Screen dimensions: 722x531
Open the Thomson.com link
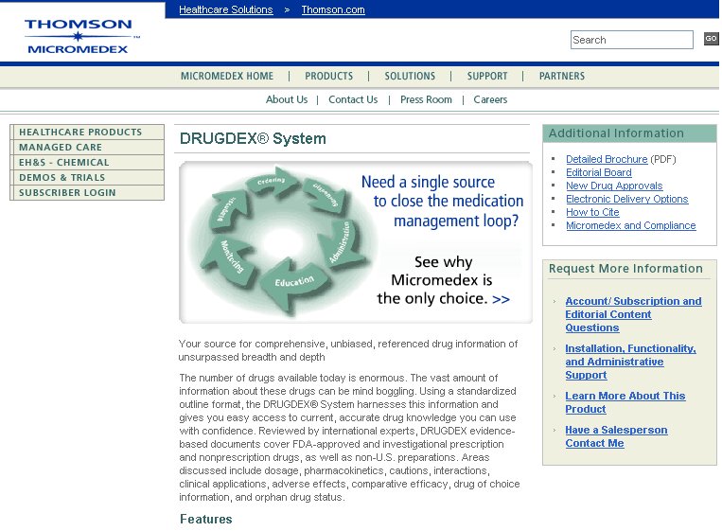pyautogui.click(x=333, y=9)
